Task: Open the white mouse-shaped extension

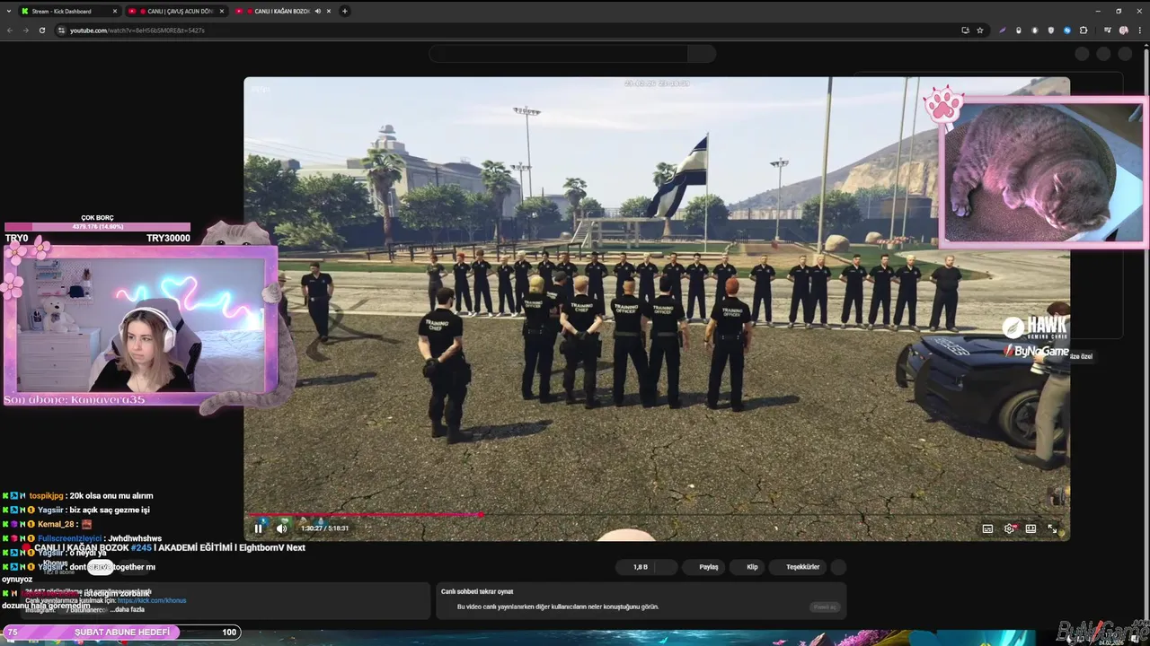Action: [x=1018, y=30]
